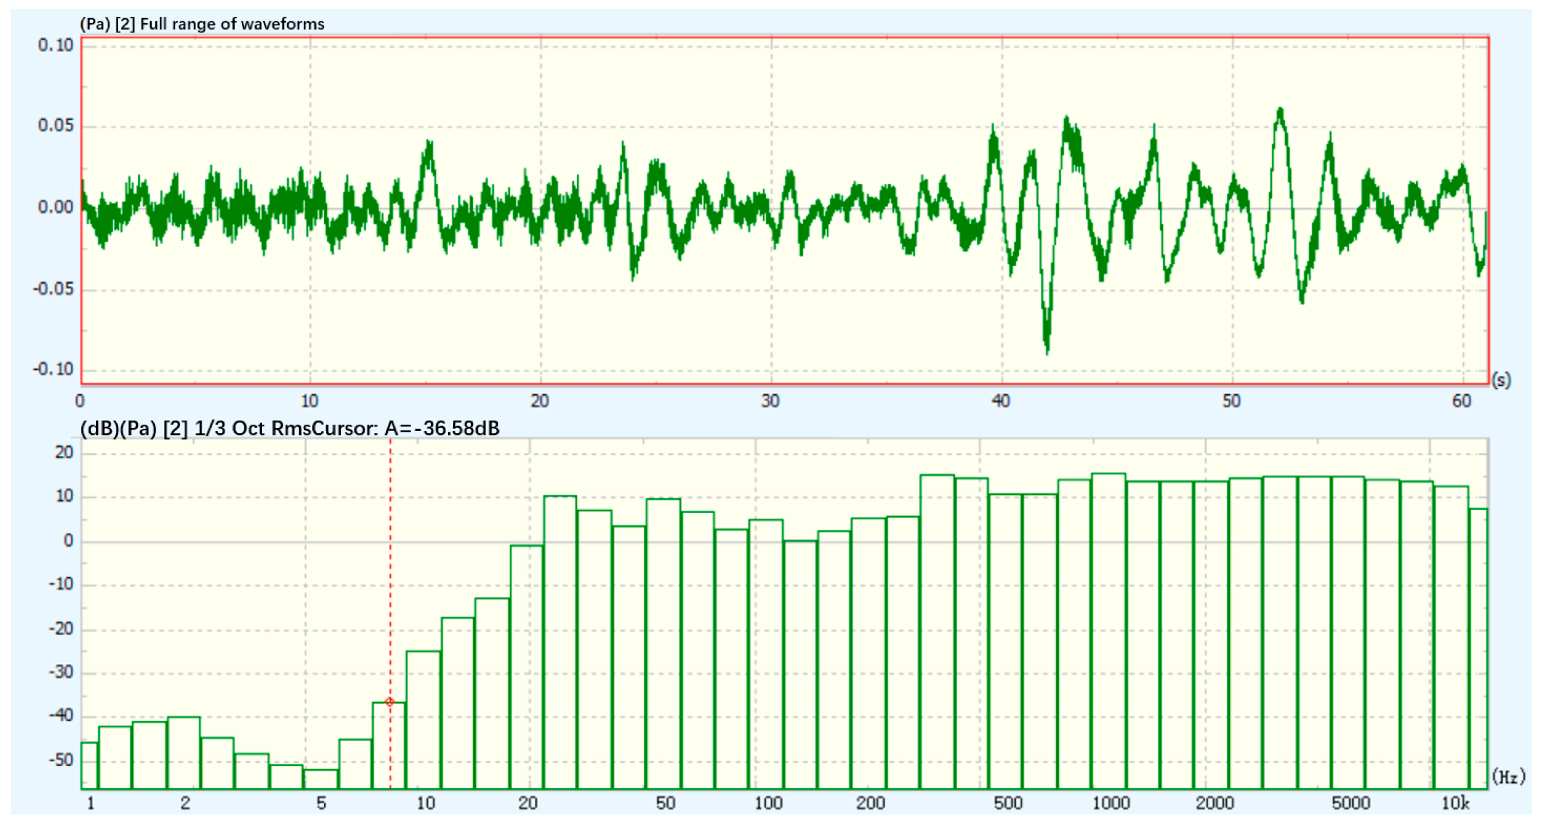The image size is (1547, 828).
Task: Click the '-50' dB axis label
Action: point(61,760)
